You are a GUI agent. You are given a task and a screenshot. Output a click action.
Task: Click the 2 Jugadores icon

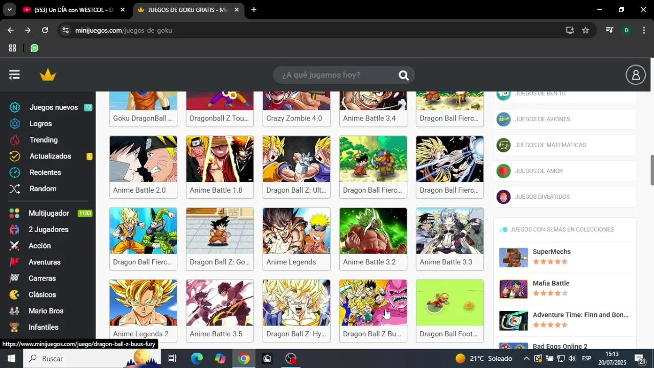(x=14, y=229)
